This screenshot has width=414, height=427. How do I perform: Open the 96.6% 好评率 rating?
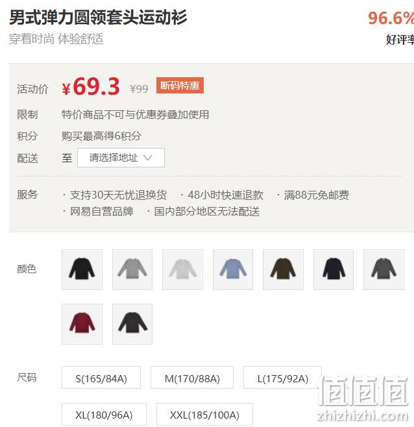[391, 27]
